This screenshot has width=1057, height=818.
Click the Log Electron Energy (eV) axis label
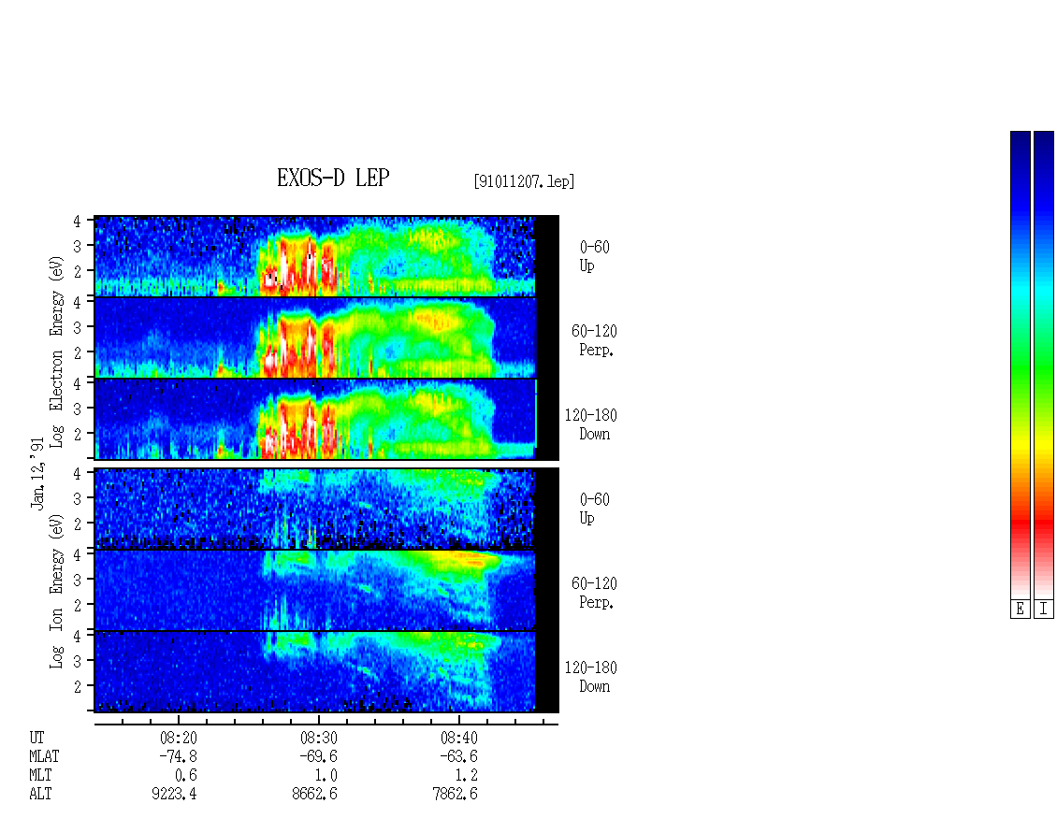click(57, 352)
